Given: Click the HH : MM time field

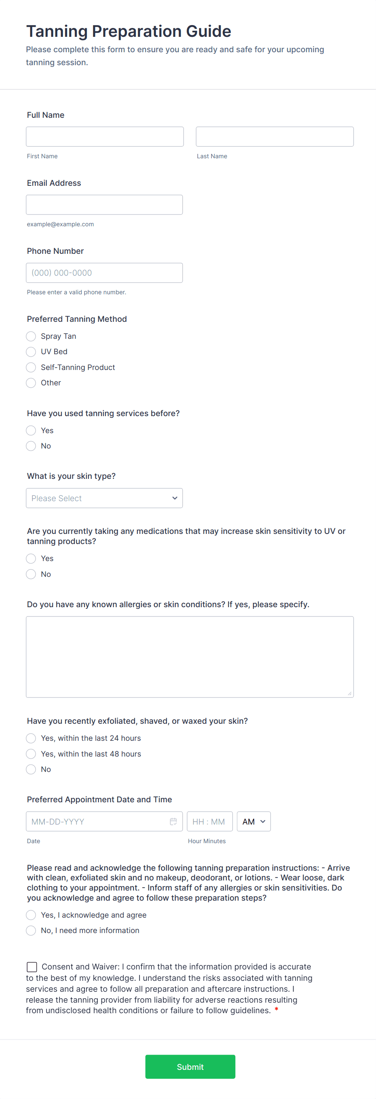Looking at the screenshot, I should pos(209,821).
